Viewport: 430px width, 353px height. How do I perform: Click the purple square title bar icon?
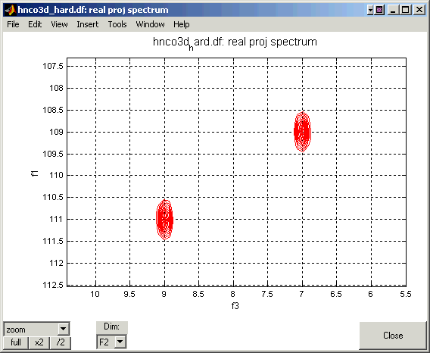[379, 10]
